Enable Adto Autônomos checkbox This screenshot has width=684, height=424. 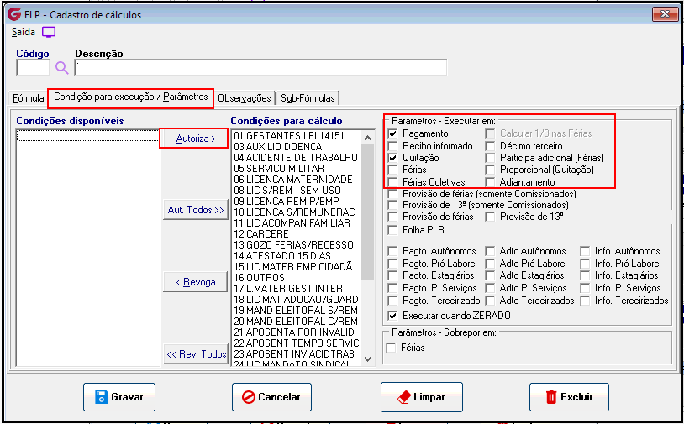491,251
